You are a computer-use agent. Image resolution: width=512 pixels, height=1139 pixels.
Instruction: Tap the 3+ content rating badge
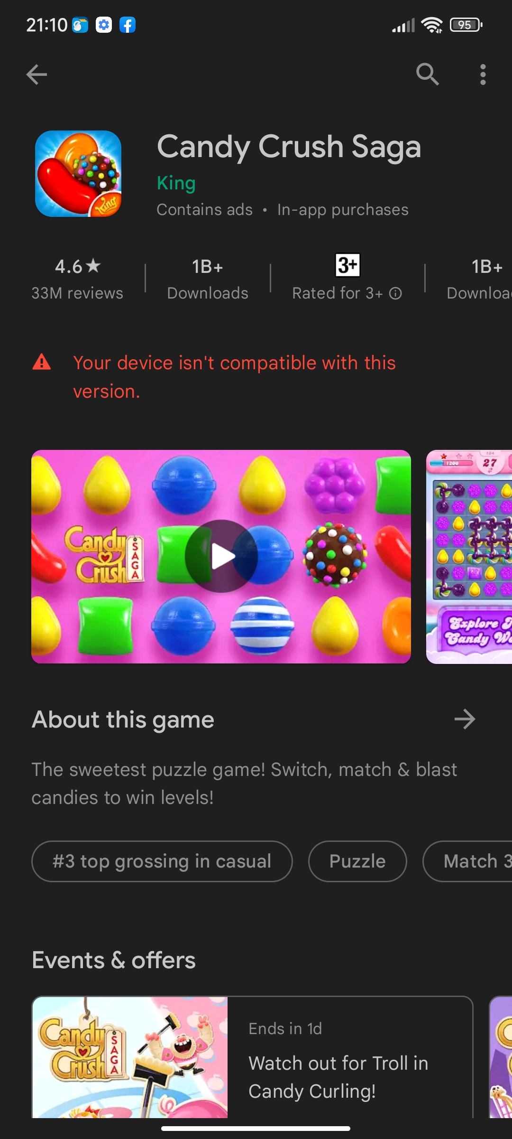(347, 265)
